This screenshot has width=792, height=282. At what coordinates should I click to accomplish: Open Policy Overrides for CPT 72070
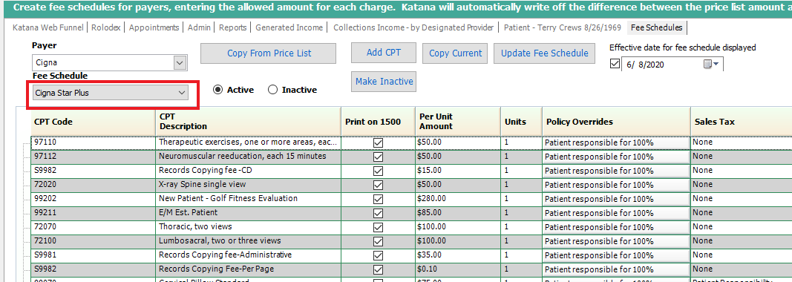coord(616,227)
